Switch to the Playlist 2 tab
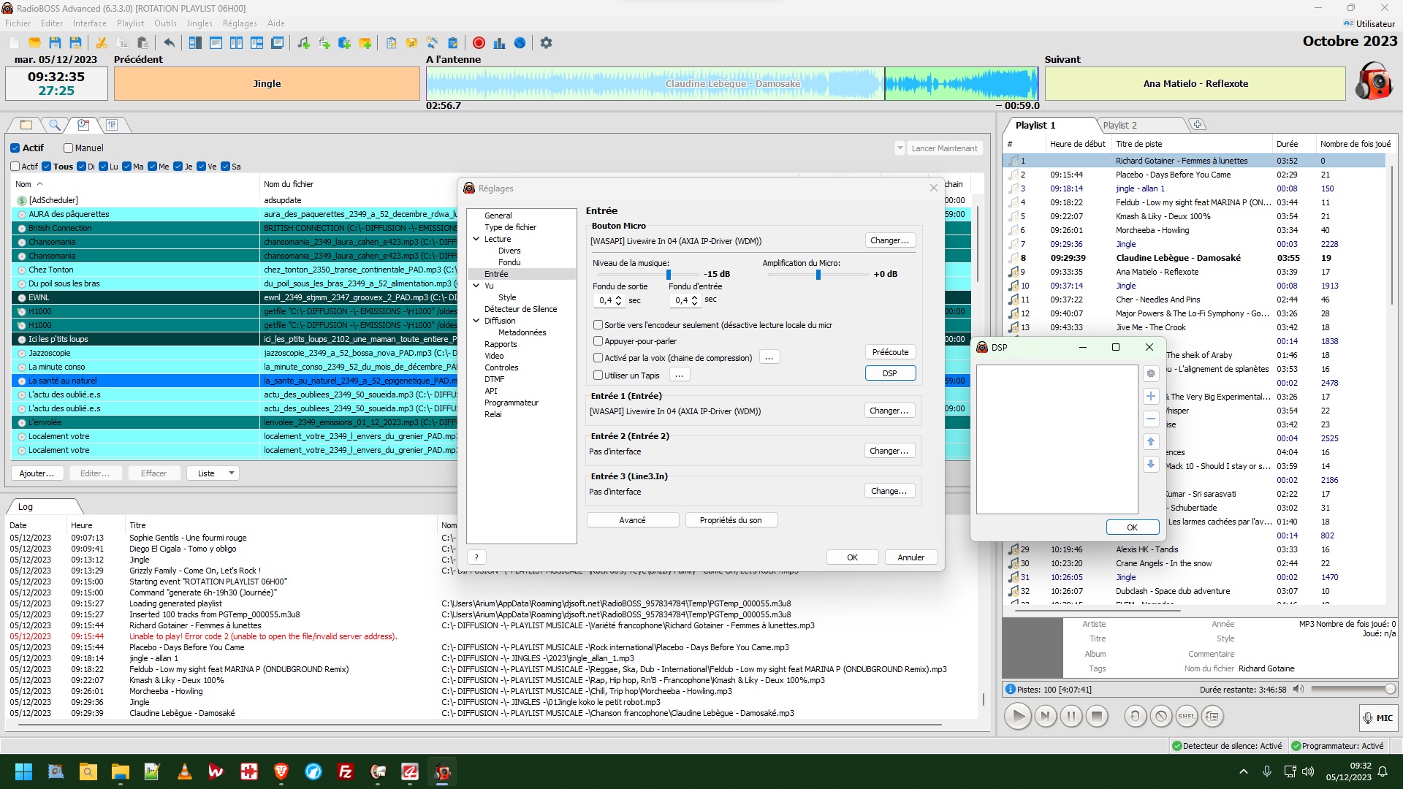The image size is (1403, 789). (1119, 125)
